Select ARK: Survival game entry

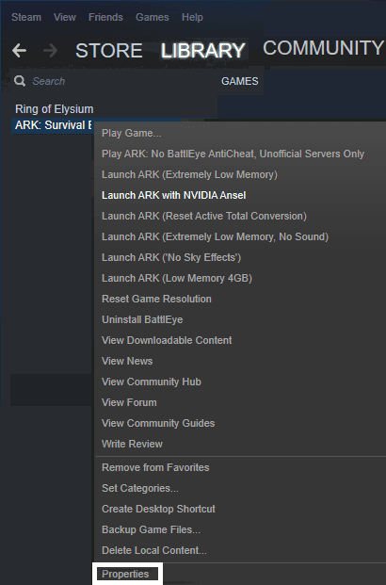click(x=53, y=125)
